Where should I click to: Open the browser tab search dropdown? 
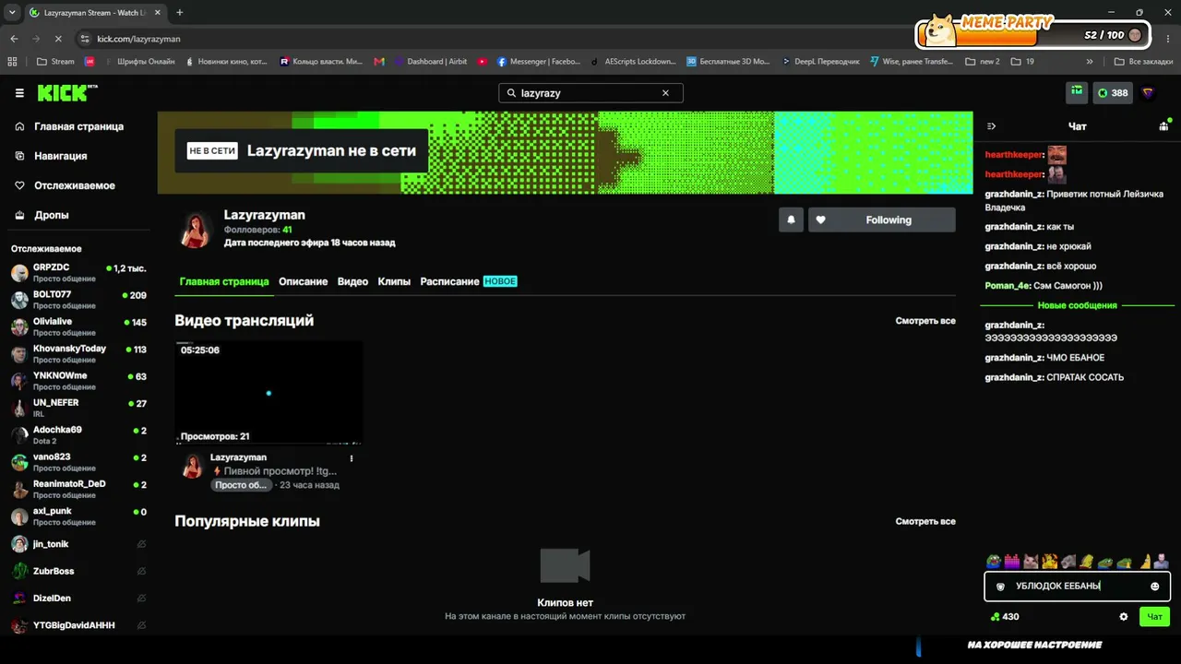pyautogui.click(x=12, y=13)
